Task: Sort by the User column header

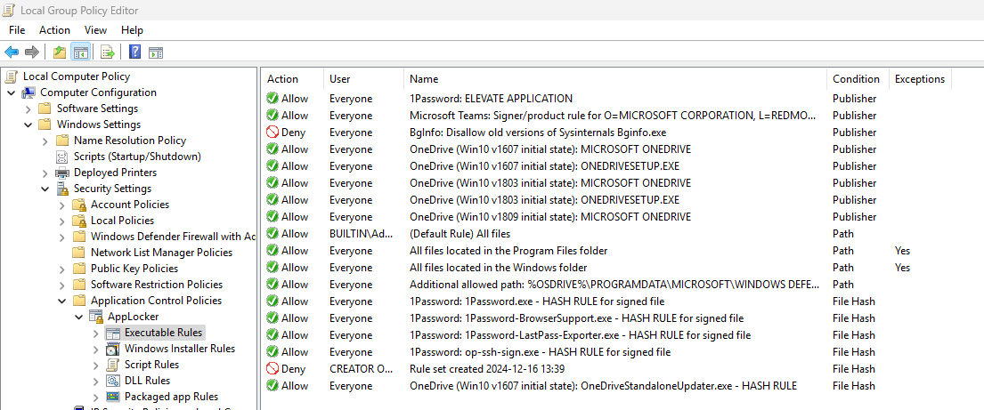Action: (x=363, y=79)
